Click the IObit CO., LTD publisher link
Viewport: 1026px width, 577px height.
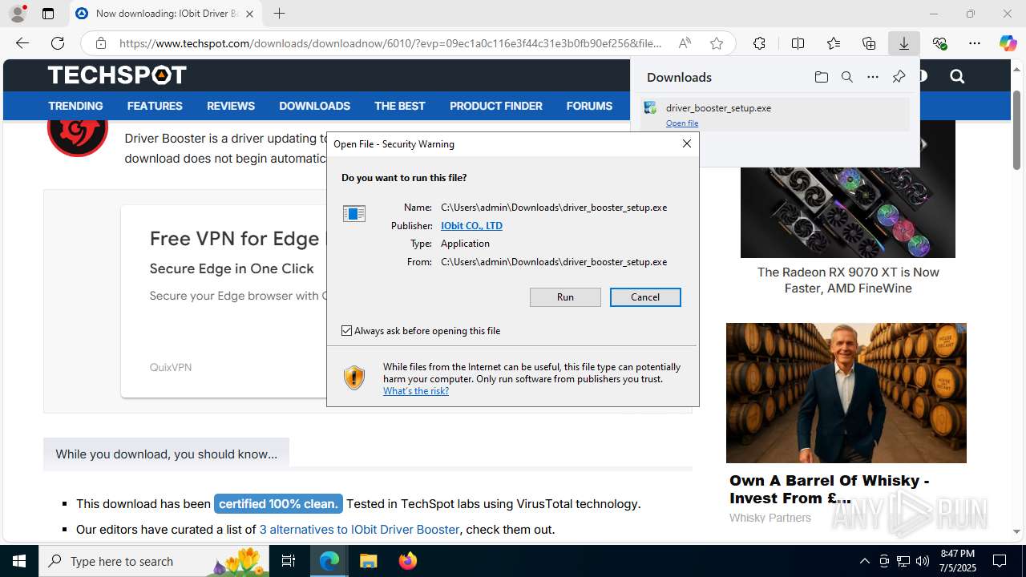471,226
